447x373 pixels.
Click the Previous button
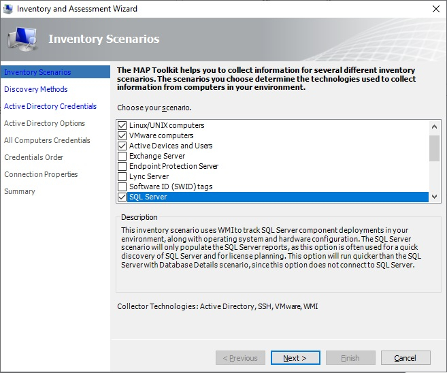click(240, 358)
